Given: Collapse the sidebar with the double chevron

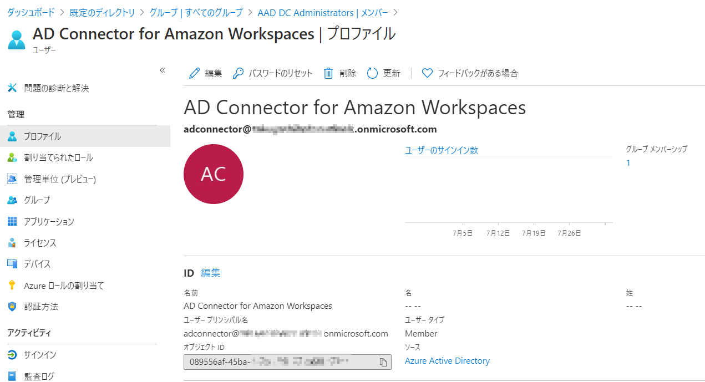Looking at the screenshot, I should [163, 70].
